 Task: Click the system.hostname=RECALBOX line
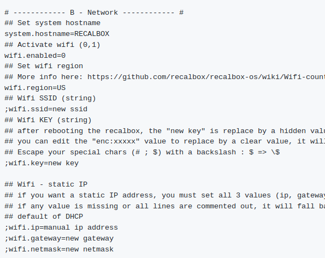57,34
